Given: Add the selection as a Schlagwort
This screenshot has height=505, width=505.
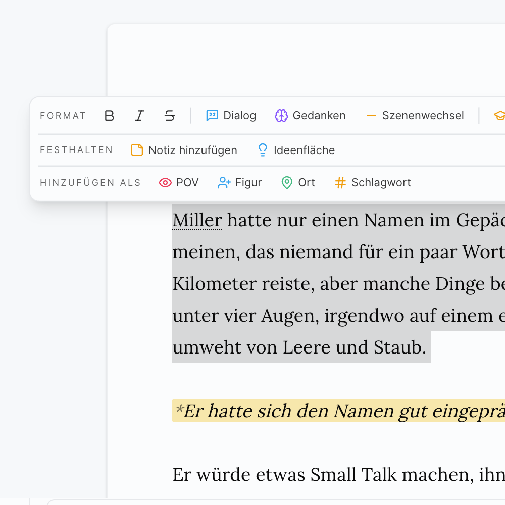Looking at the screenshot, I should [x=373, y=183].
